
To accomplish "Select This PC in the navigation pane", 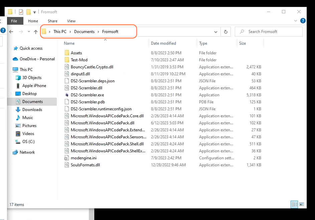I will pos(26,70).
